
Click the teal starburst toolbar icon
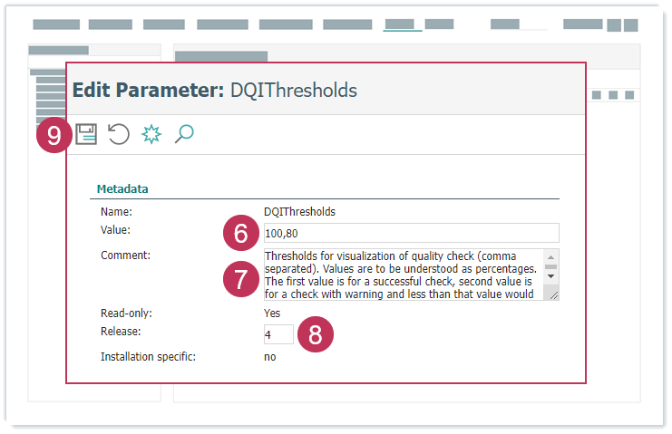pyautogui.click(x=151, y=135)
